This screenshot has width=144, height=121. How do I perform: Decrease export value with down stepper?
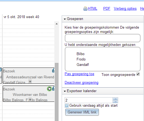coord(115,102)
